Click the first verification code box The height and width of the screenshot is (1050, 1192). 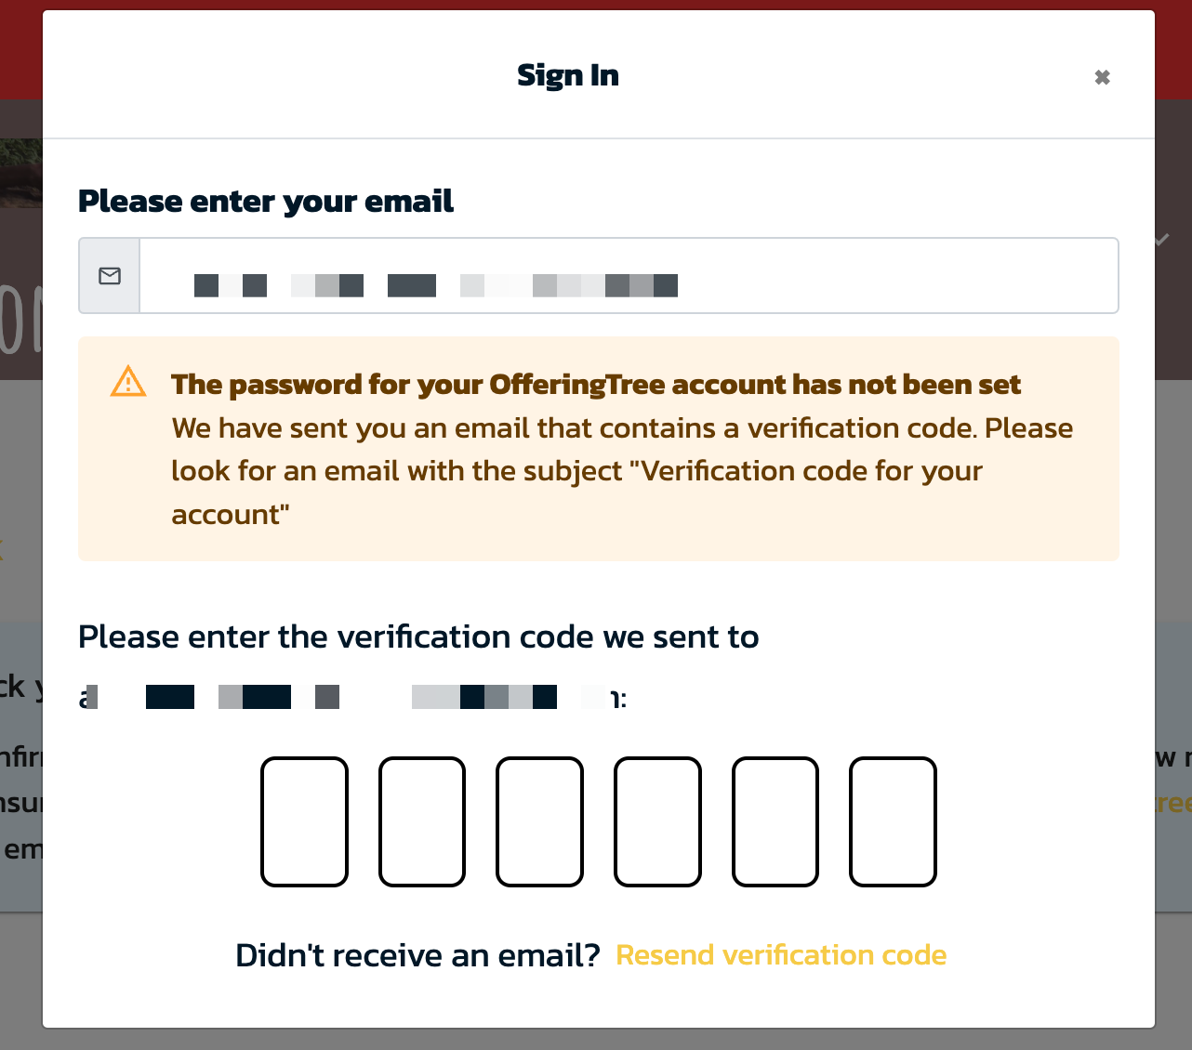(x=305, y=821)
